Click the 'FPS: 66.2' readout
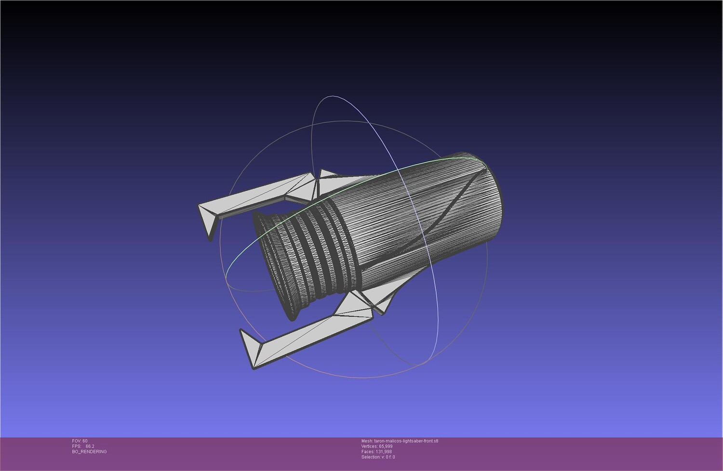The image size is (723, 471). pos(83,446)
